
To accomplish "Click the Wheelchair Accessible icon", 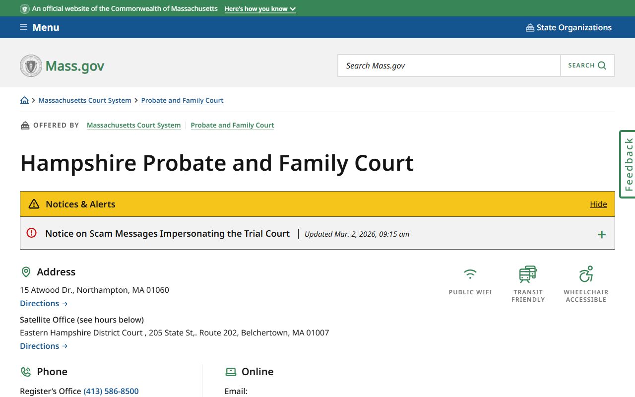I will 586,274.
